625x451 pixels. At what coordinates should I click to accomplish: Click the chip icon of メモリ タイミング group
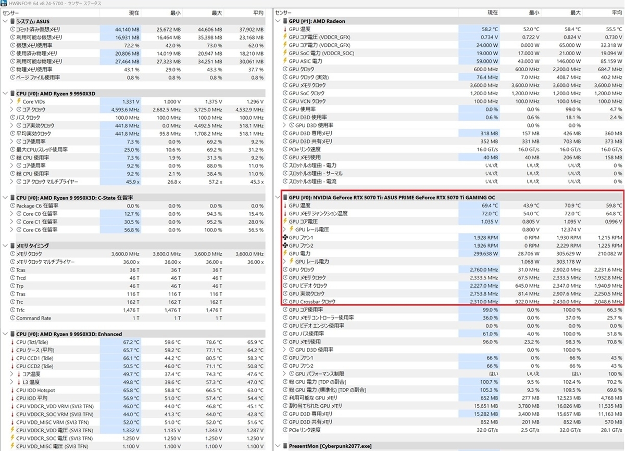point(12,246)
